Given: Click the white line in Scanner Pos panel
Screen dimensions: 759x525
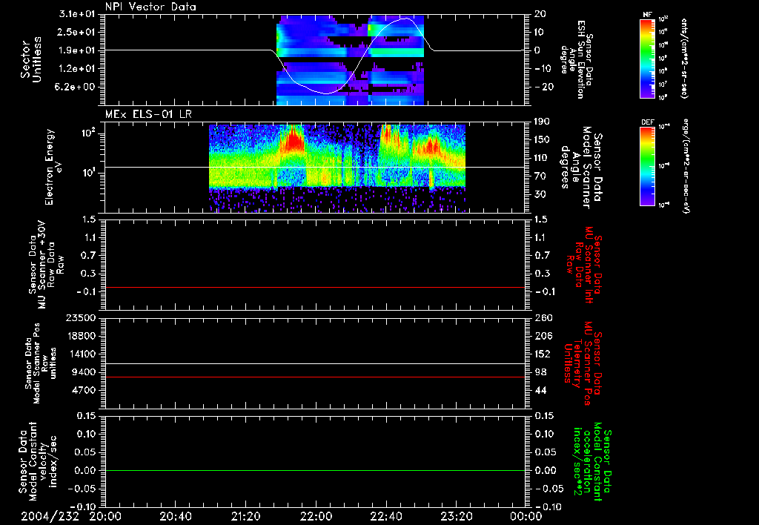Looking at the screenshot, I should pyautogui.click(x=315, y=364).
